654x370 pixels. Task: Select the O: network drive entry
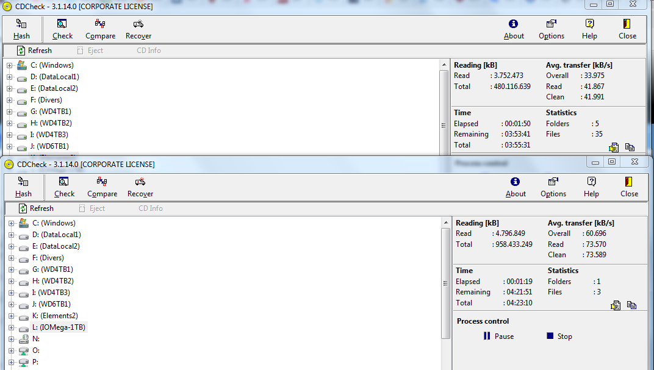pos(35,350)
